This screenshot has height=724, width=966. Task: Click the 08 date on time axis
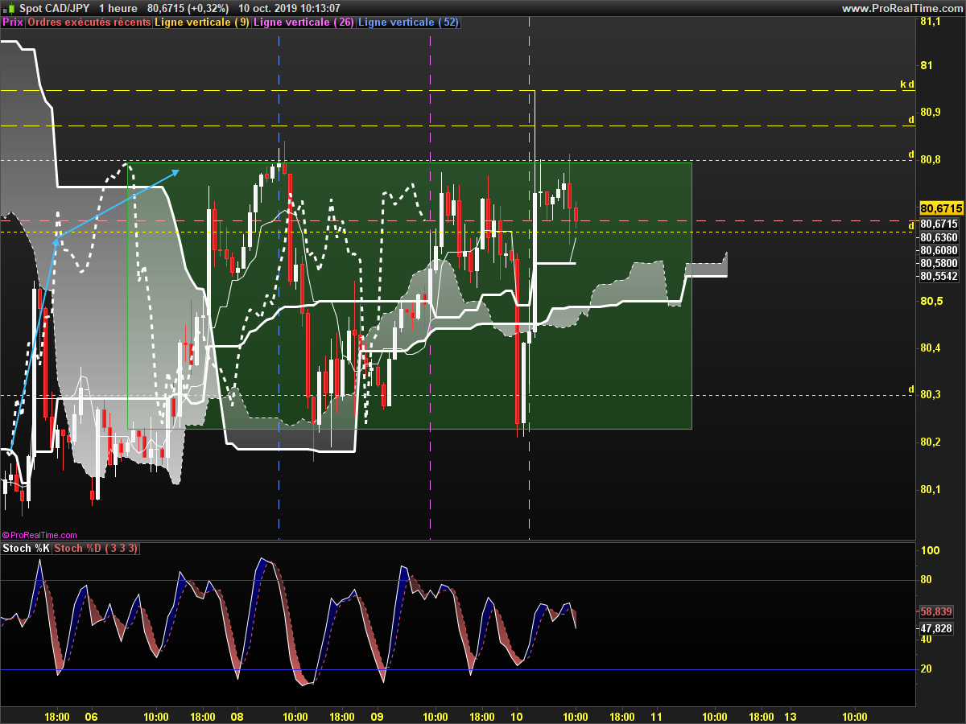pyautogui.click(x=237, y=716)
